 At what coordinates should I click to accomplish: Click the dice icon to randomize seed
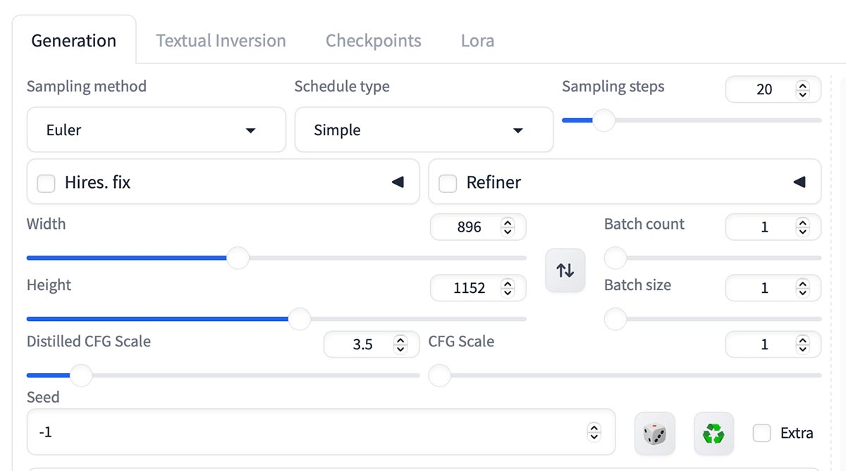[654, 433]
